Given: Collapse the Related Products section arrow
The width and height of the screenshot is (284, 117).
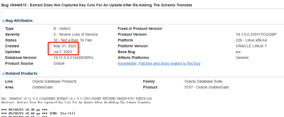Looking at the screenshot, I should click(x=3, y=73).
